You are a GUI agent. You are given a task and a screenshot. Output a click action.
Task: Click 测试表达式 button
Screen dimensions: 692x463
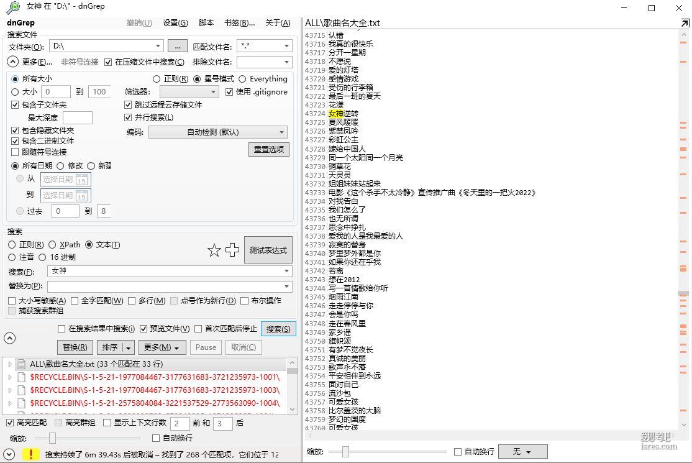coord(268,250)
